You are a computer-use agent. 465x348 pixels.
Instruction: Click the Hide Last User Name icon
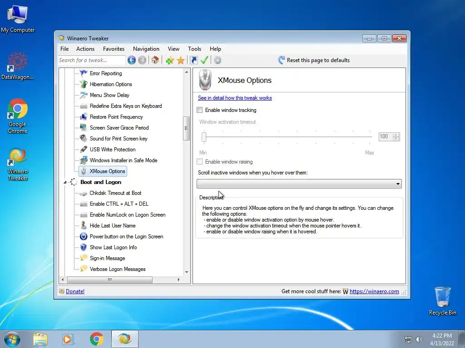coord(84,226)
